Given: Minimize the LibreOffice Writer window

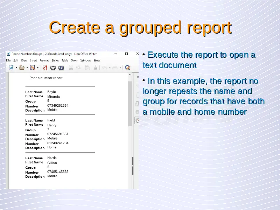Looking at the screenshot, I should point(116,54).
